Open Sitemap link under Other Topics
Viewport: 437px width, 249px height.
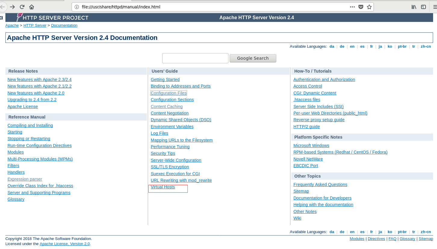pos(301,191)
